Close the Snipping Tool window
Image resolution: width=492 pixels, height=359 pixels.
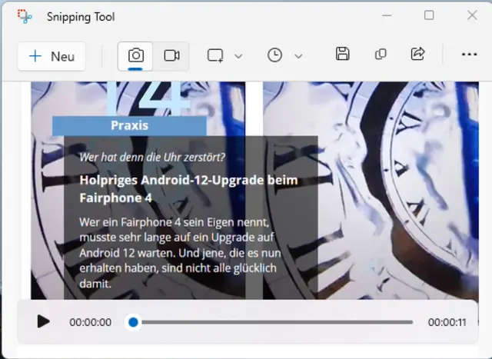(472, 15)
